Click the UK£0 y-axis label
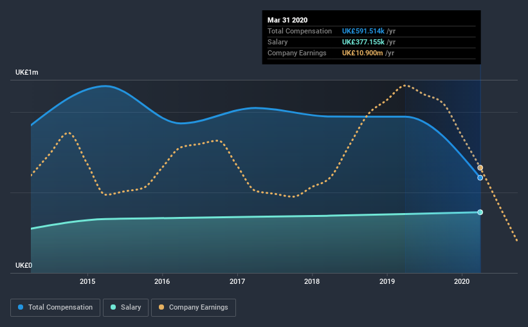Image resolution: width=528 pixels, height=327 pixels. 24,265
